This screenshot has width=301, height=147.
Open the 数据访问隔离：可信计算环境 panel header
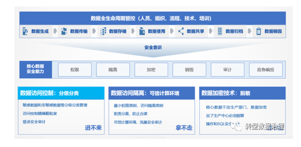tap(152, 93)
